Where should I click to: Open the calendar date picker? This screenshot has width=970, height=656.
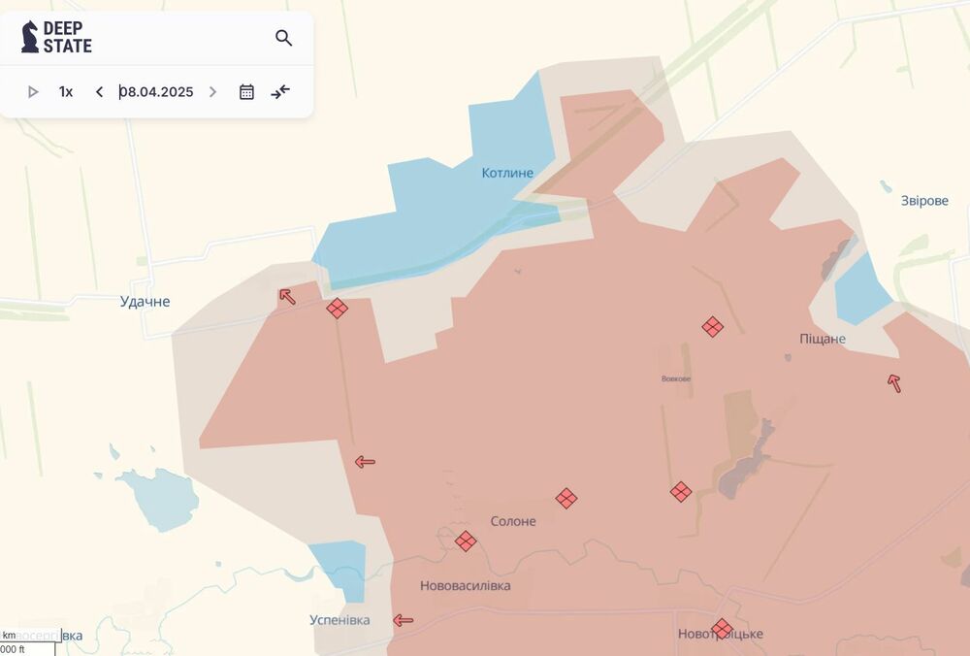(x=246, y=92)
